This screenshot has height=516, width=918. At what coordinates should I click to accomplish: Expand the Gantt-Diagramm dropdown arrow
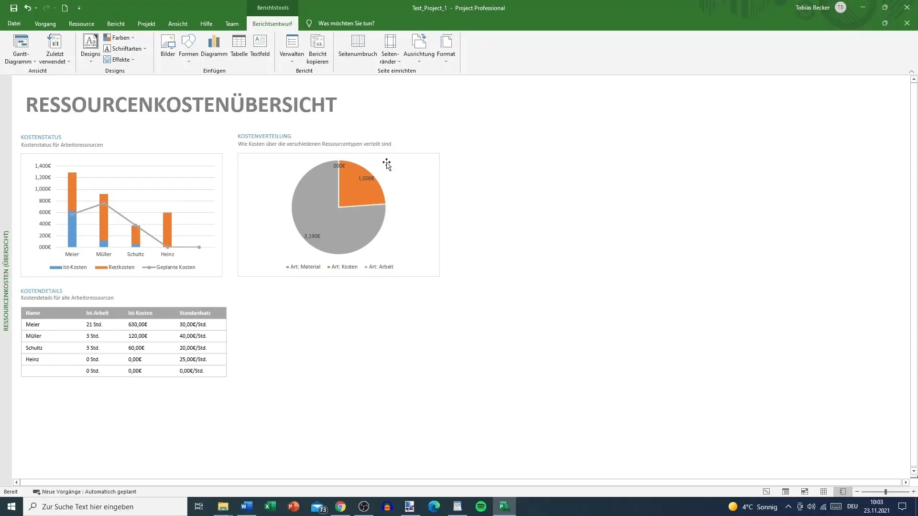pyautogui.click(x=35, y=62)
